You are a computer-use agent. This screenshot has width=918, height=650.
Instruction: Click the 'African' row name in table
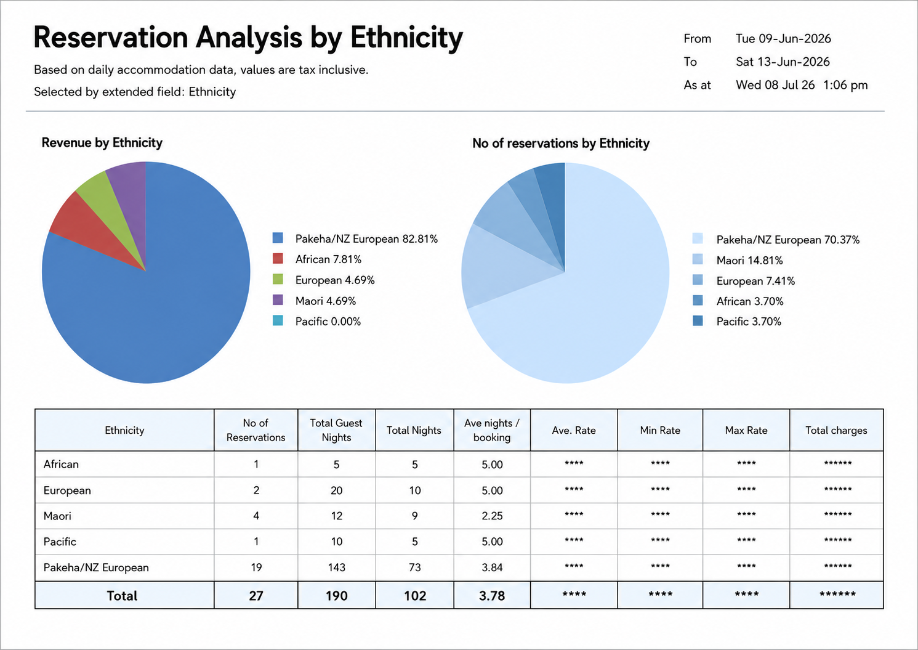pos(61,464)
